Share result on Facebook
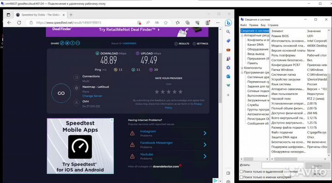 (72, 43)
